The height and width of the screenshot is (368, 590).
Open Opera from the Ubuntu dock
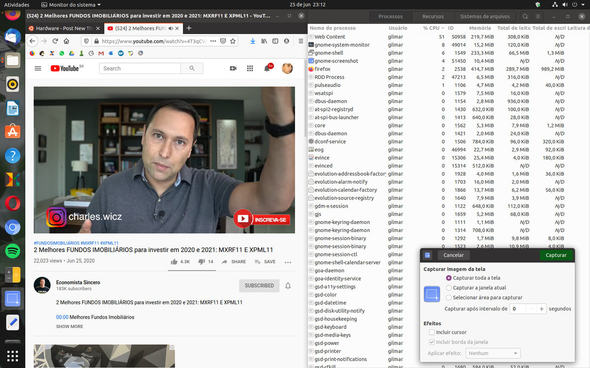[x=12, y=203]
